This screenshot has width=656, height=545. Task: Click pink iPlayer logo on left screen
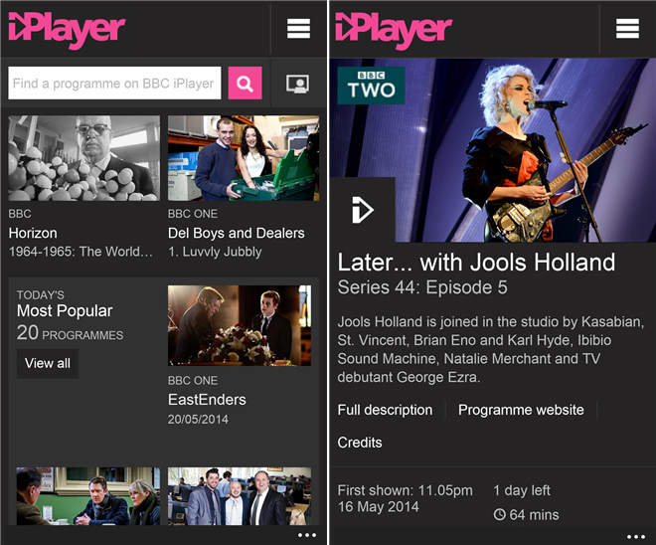(67, 30)
